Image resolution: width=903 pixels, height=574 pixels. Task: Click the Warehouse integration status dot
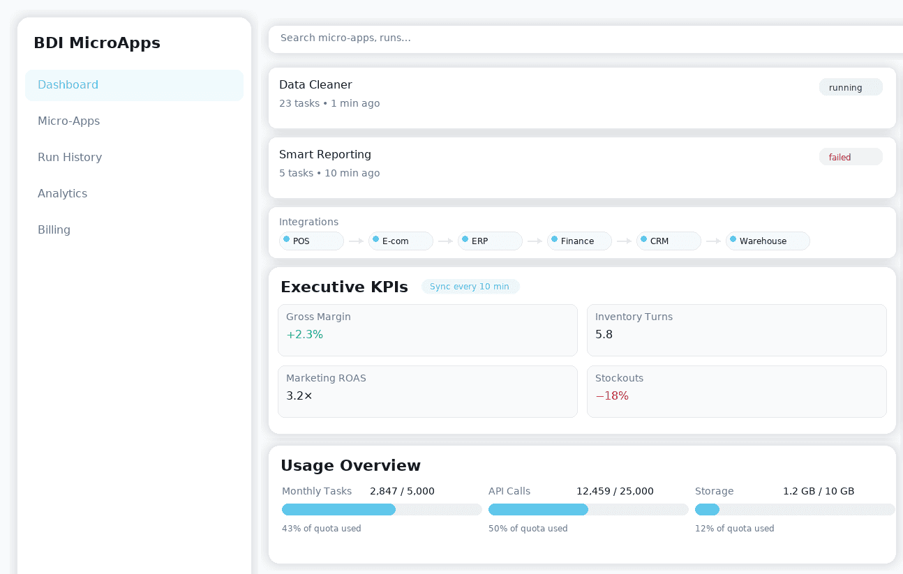[733, 239]
